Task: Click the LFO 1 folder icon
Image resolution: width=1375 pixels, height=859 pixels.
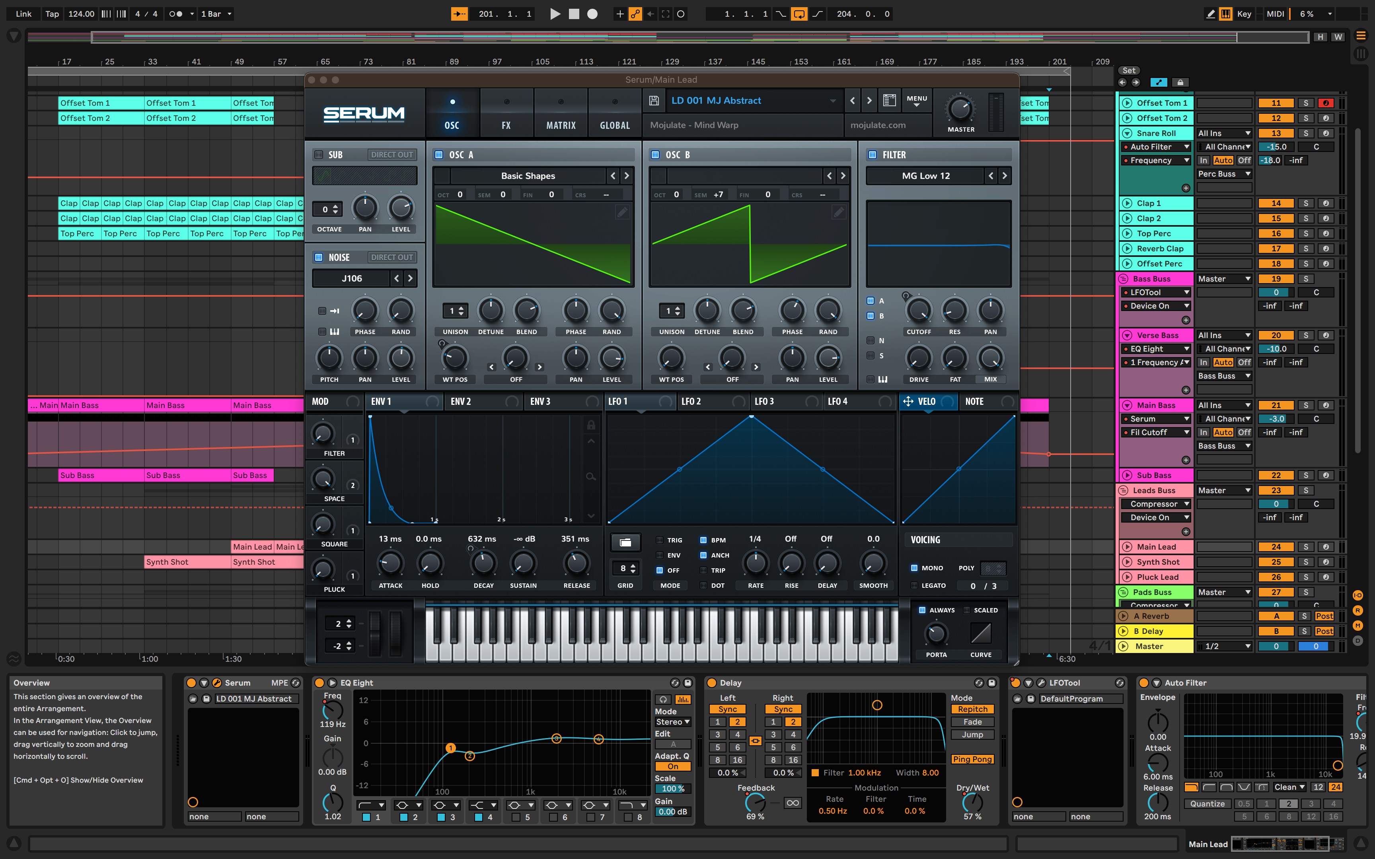Action: (x=625, y=542)
